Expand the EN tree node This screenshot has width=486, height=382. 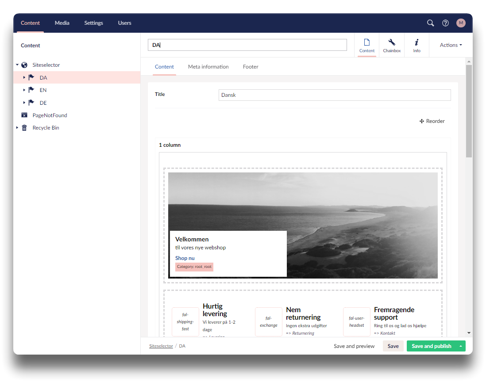(24, 90)
